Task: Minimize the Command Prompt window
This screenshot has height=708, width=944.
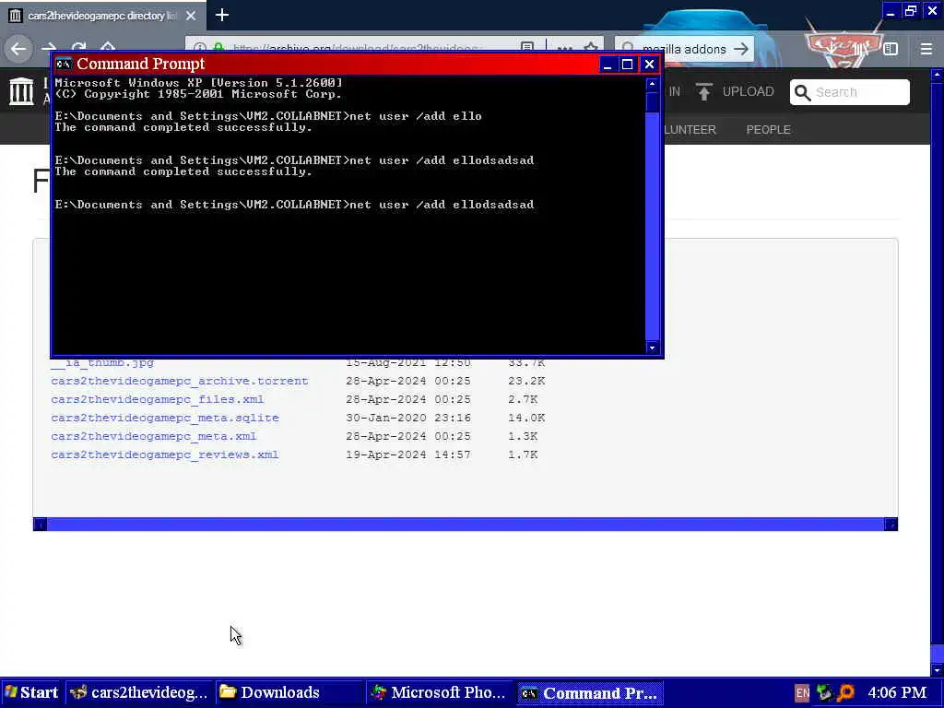Action: point(607,65)
